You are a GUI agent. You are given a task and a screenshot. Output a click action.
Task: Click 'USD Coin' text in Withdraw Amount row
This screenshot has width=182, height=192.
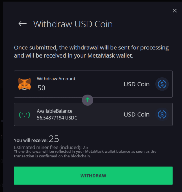pyautogui.click(x=136, y=84)
